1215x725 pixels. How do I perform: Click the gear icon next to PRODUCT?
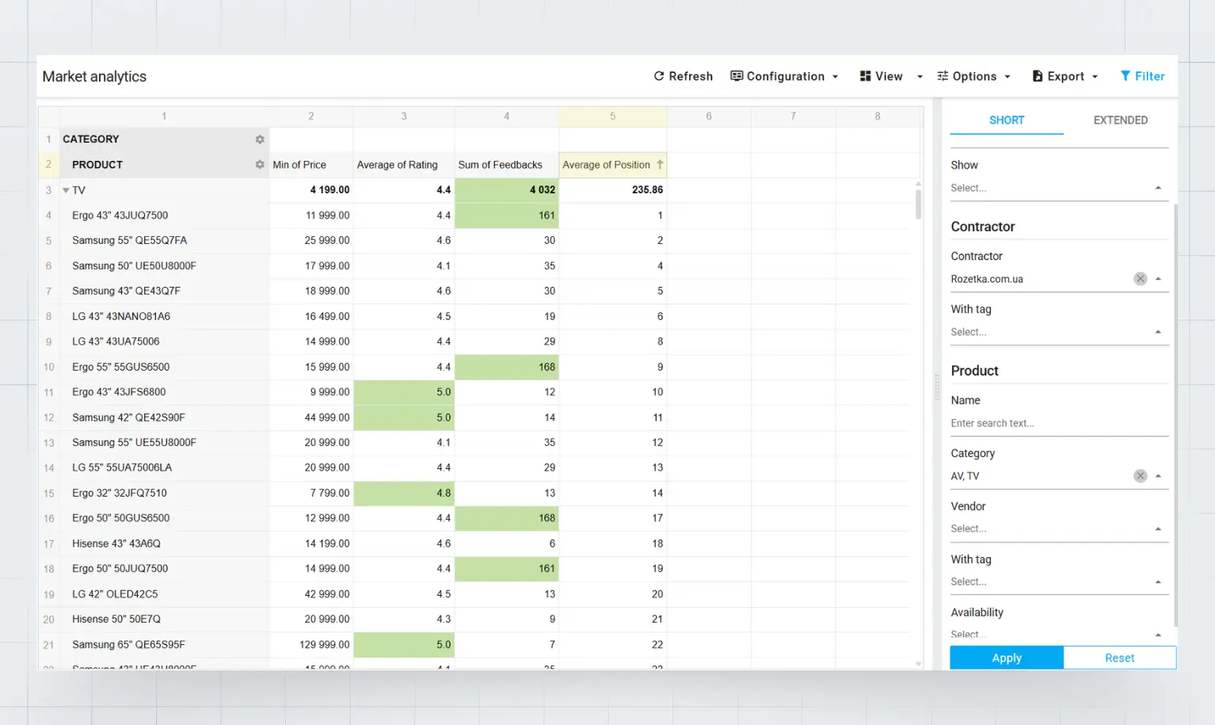point(259,164)
